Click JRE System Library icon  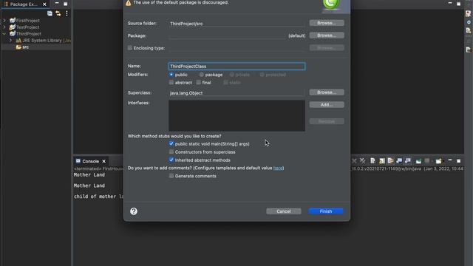click(18, 41)
